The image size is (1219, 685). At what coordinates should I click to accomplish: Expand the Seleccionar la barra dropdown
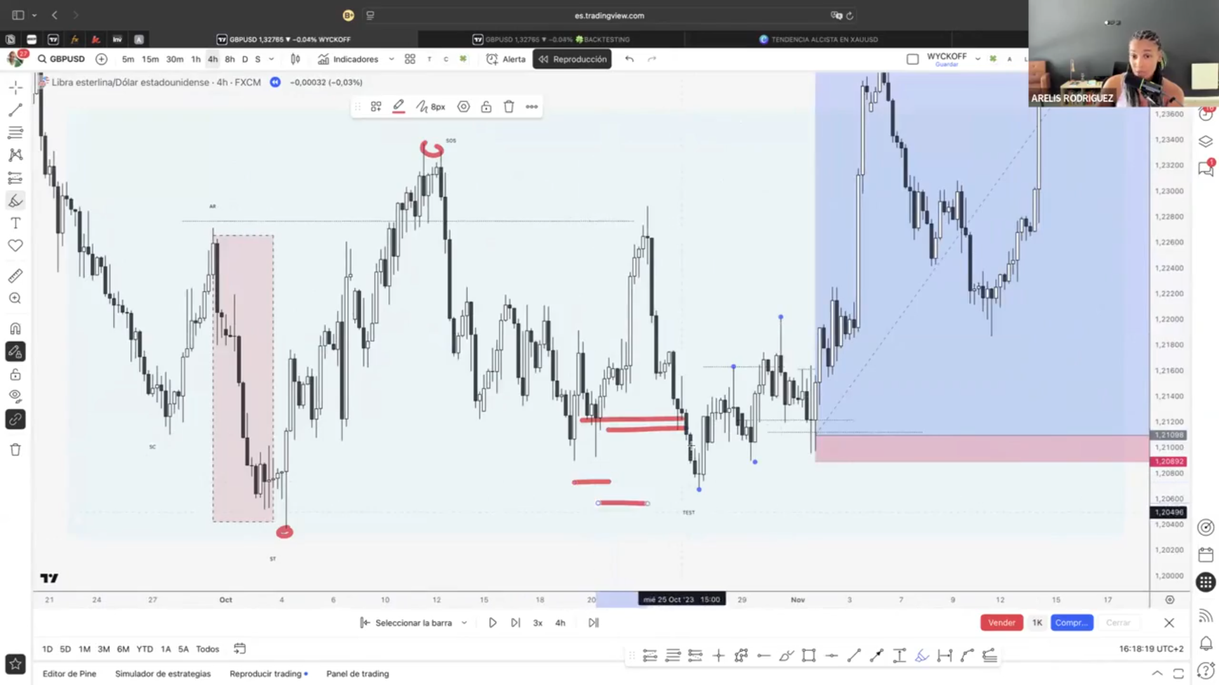point(464,623)
